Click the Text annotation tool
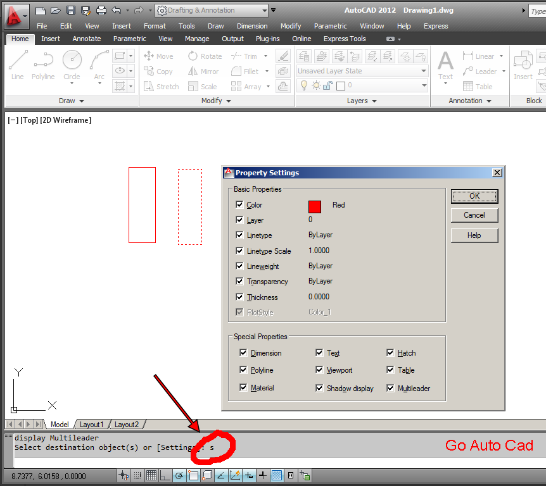546x486 pixels. tap(445, 65)
